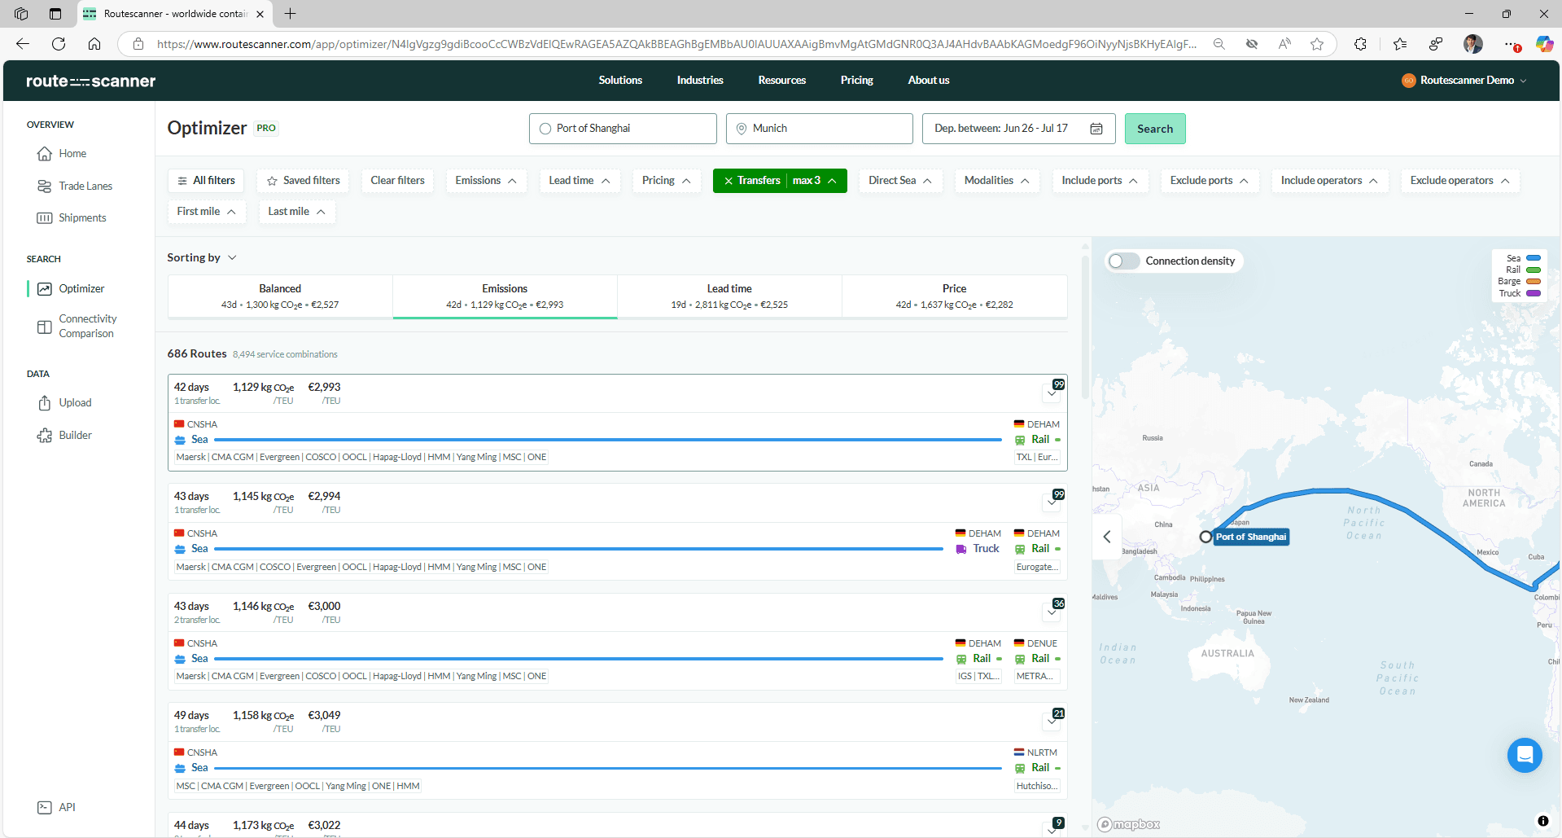Edit the Munich destination field
This screenshot has height=838, width=1562.
click(820, 129)
